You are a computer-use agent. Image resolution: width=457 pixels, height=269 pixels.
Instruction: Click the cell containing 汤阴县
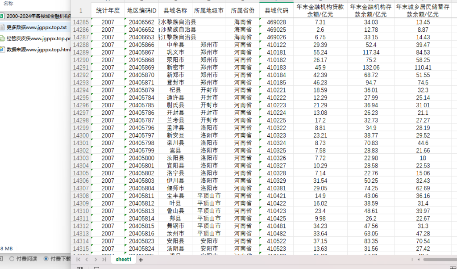click(175, 248)
